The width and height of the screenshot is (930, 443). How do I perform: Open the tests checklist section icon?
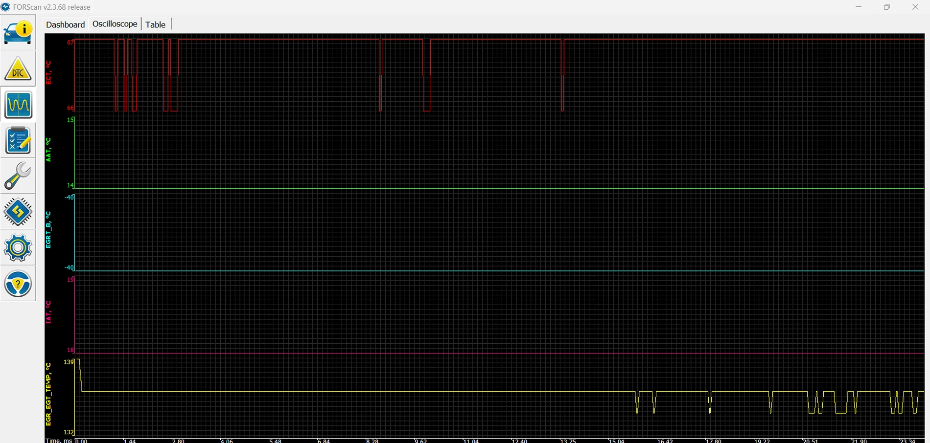[x=18, y=140]
